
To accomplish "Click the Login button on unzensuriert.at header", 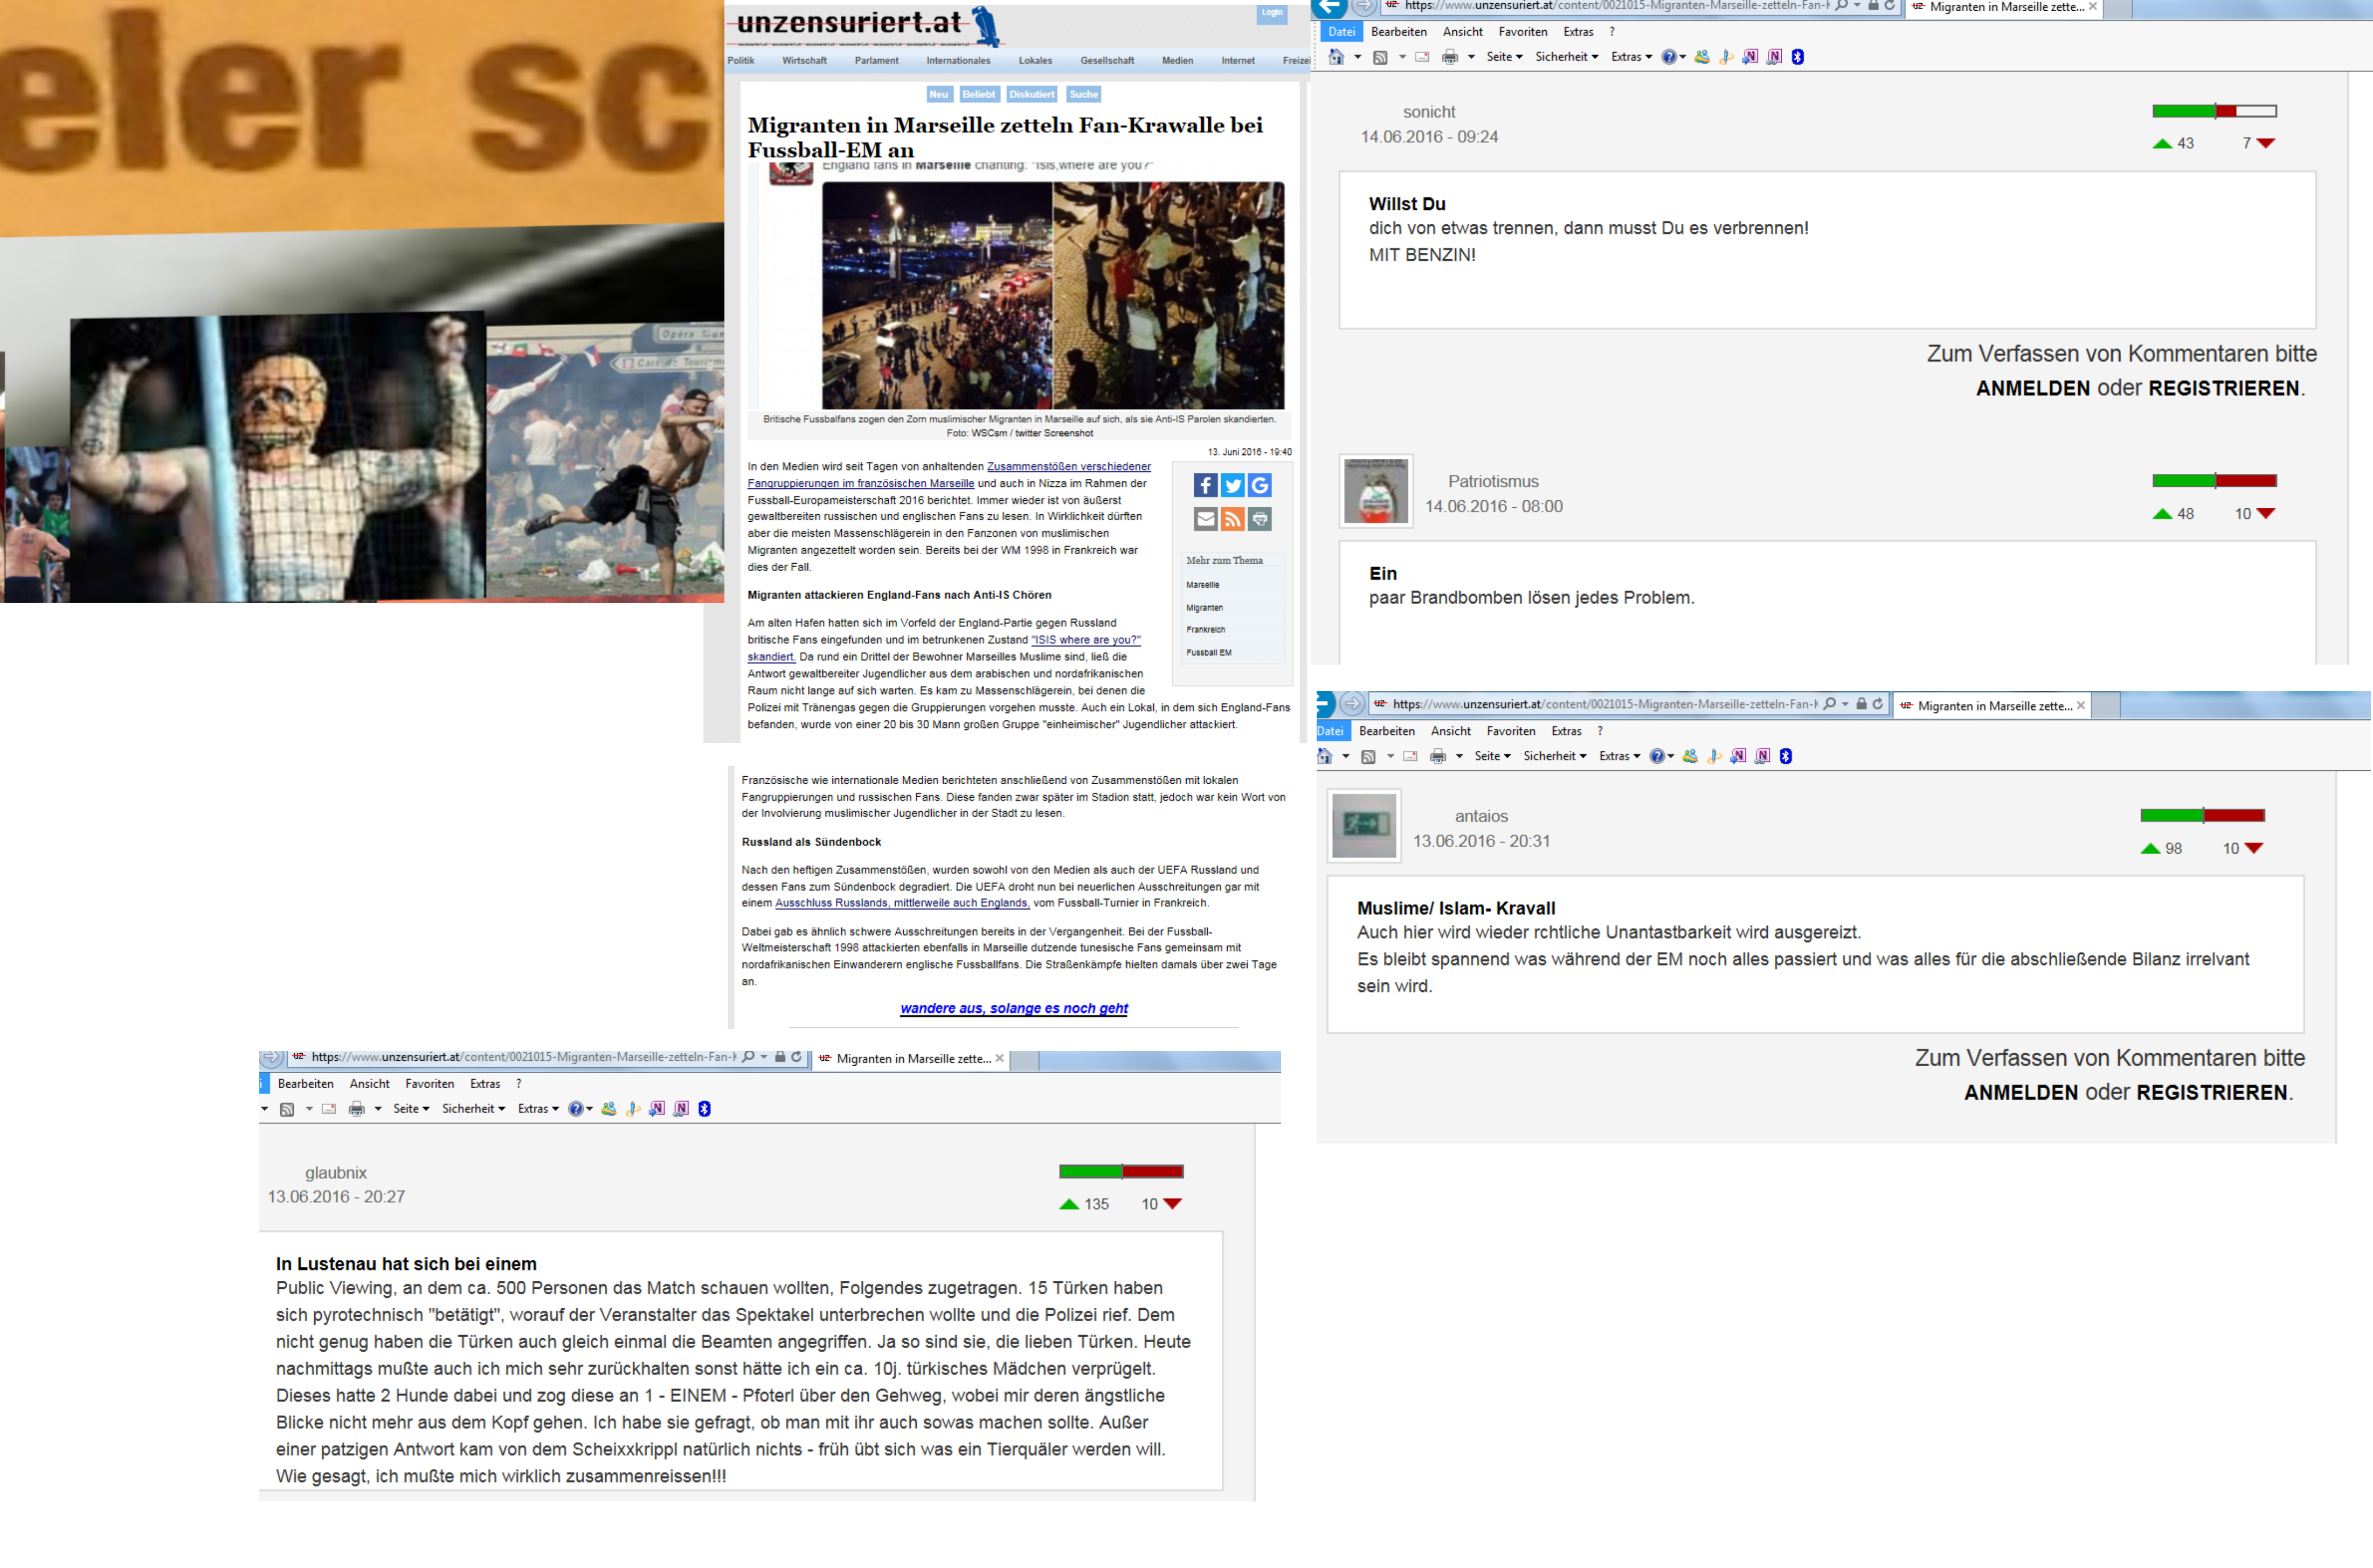I will click(x=1271, y=13).
